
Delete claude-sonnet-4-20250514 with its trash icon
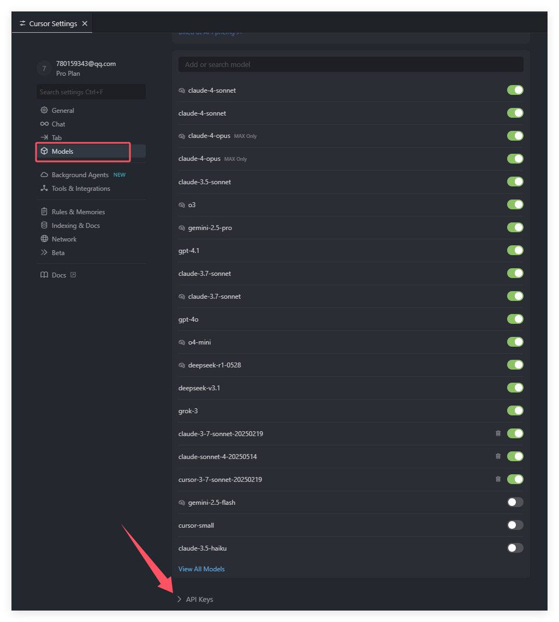click(x=498, y=456)
